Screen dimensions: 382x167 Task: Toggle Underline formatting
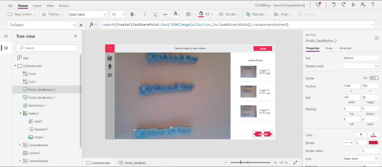coord(155,15)
